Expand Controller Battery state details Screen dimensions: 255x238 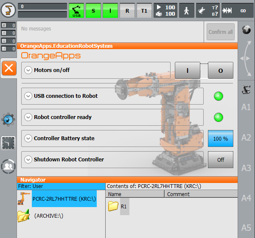click(28, 138)
